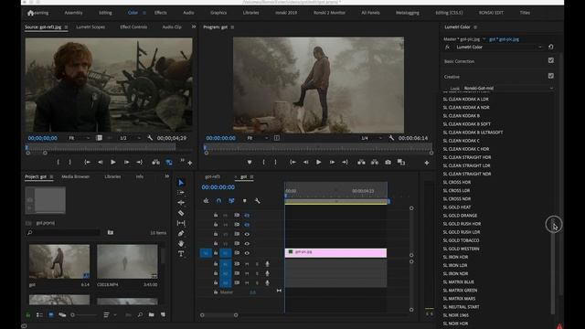The height and width of the screenshot is (329, 585).
Task: Select the Track Select Forward tool
Action: 181,193
